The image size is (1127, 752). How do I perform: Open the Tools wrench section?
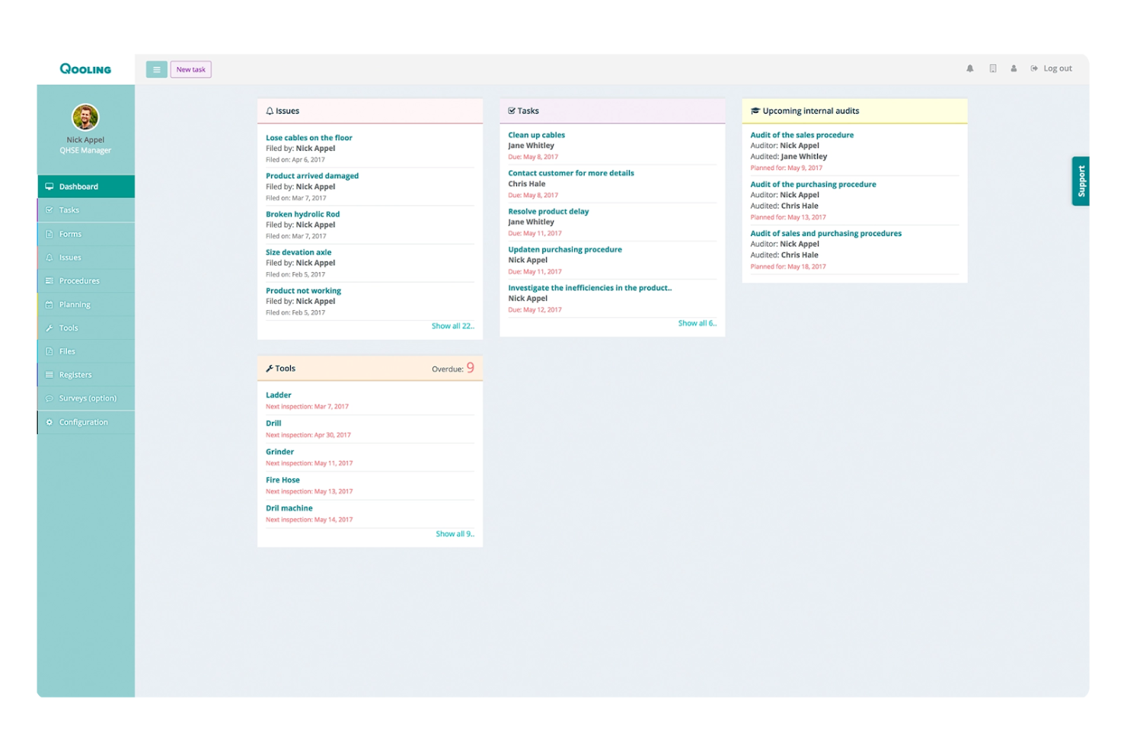point(68,328)
